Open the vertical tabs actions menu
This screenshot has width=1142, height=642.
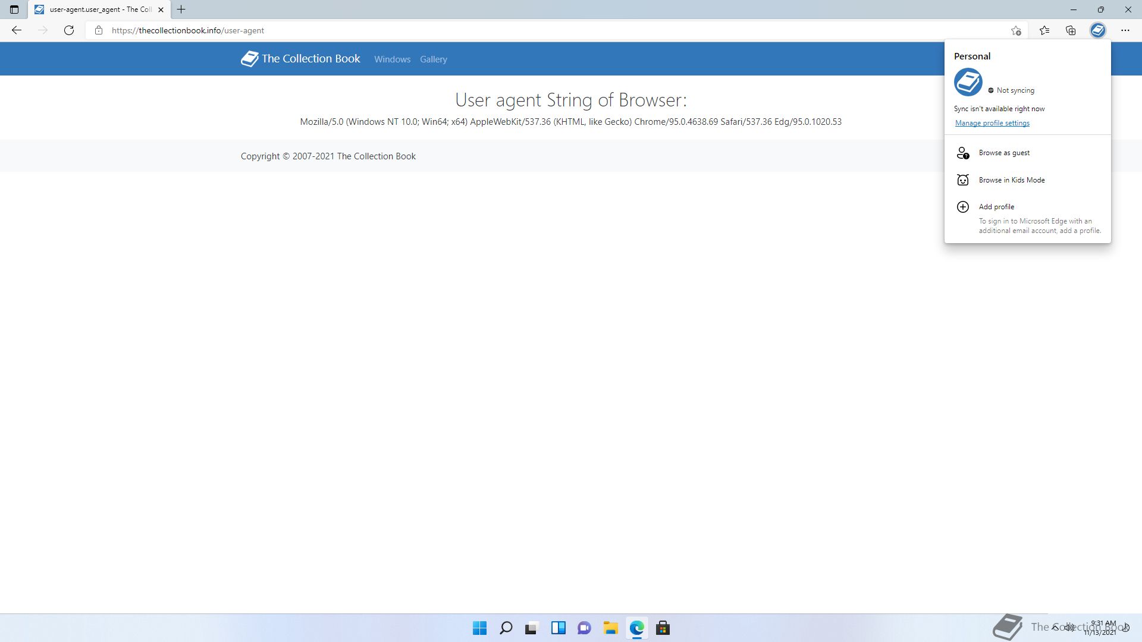[14, 10]
